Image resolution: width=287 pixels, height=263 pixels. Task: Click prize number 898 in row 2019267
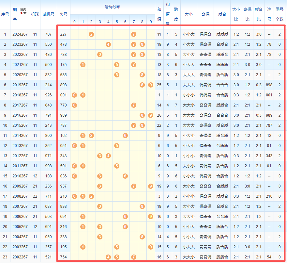coord(63,85)
